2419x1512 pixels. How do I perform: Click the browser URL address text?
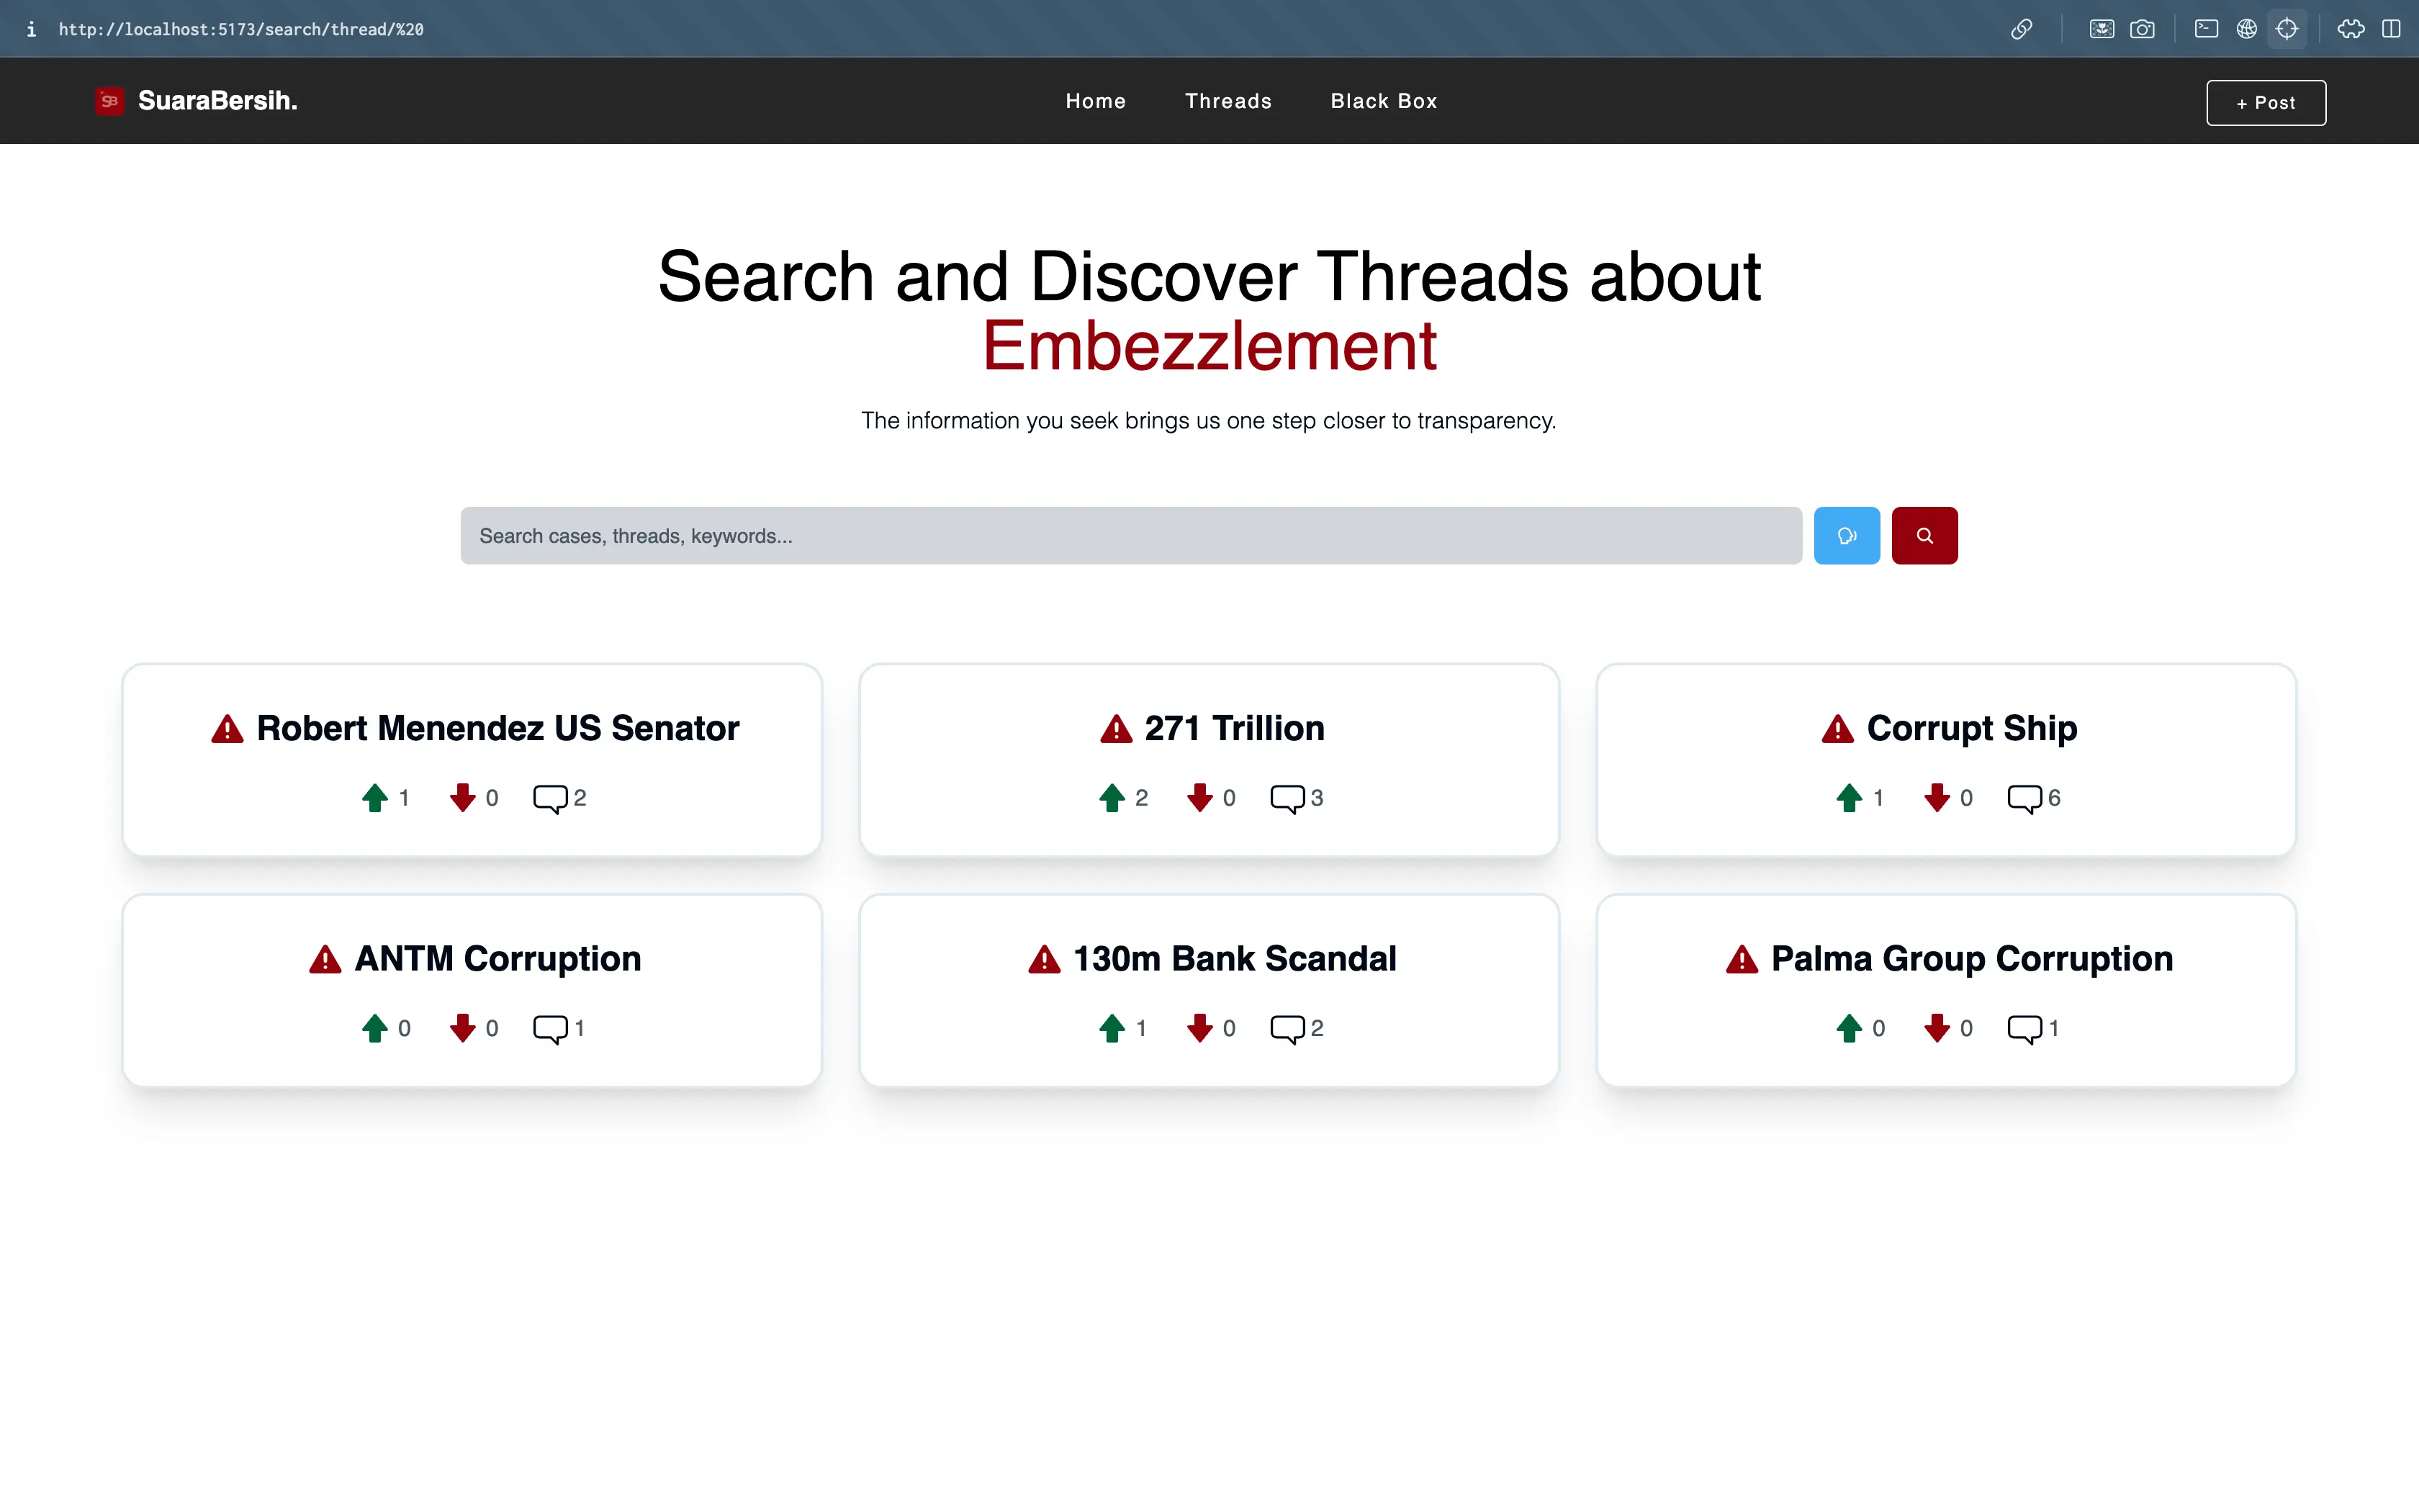(x=241, y=29)
